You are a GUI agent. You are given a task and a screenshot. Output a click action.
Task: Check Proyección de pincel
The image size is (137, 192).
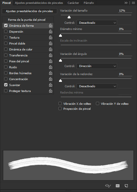[x=60, y=109]
